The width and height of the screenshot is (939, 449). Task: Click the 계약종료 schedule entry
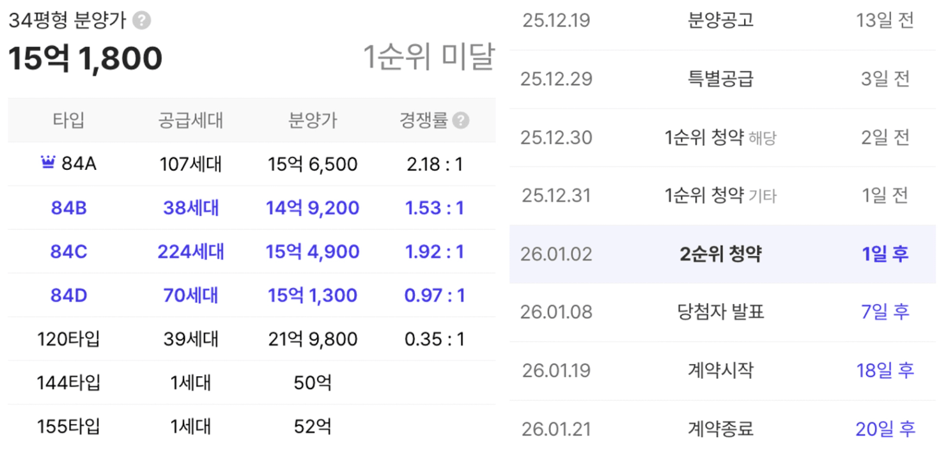(720, 429)
